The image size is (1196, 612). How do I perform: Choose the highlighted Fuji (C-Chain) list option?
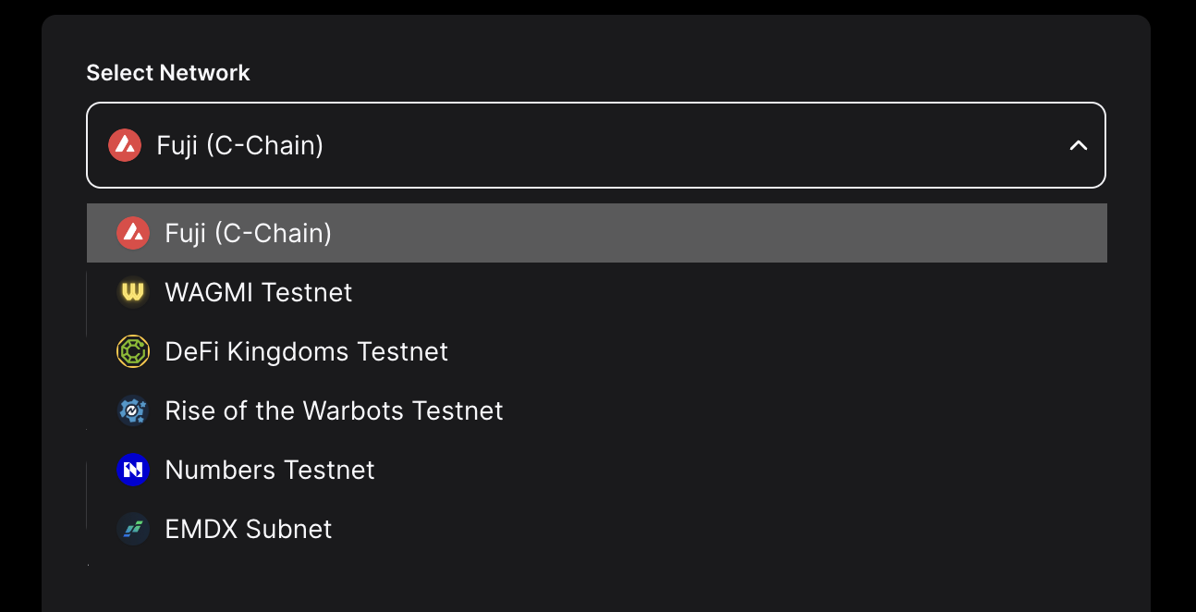248,233
